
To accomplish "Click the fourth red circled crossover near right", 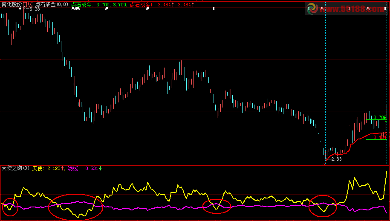I will coord(323,205).
